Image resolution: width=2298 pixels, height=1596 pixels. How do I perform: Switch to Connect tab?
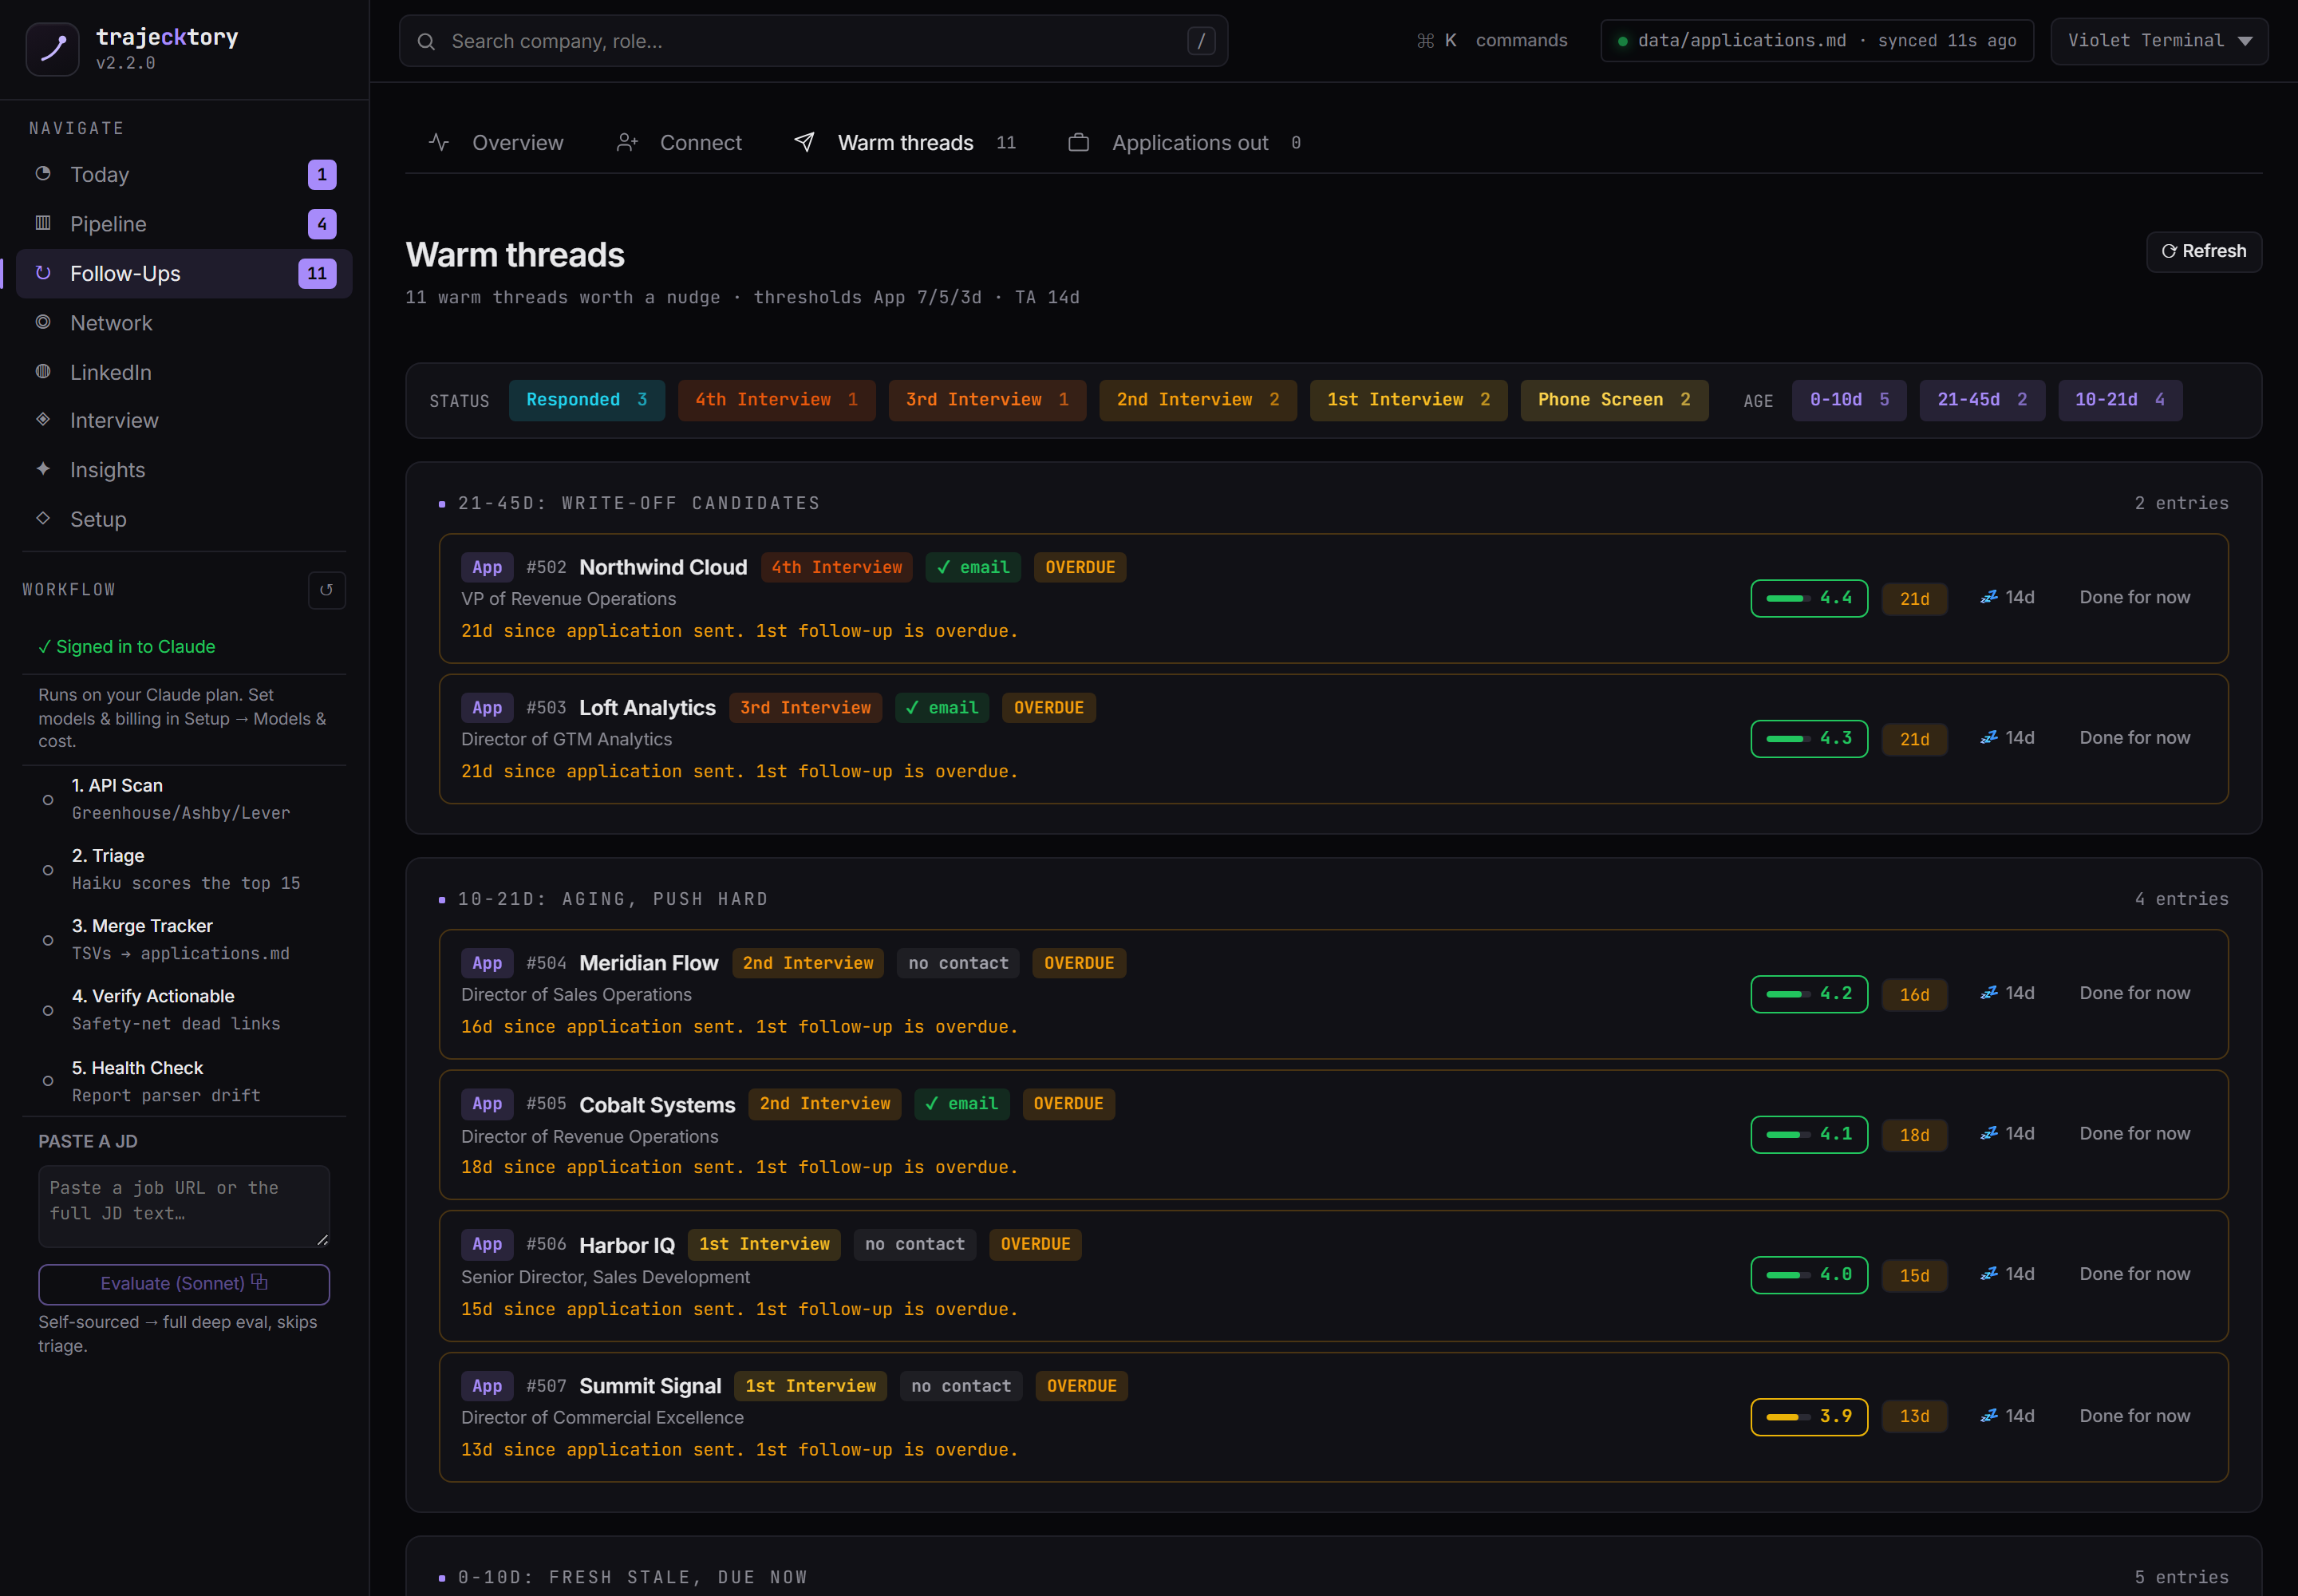(x=679, y=143)
